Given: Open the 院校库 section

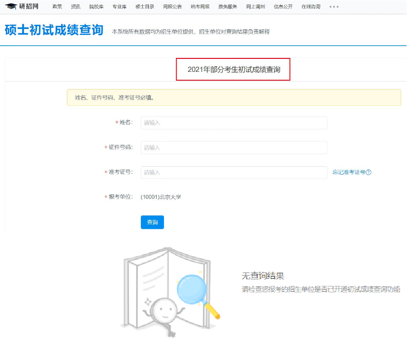Looking at the screenshot, I should (95, 6).
